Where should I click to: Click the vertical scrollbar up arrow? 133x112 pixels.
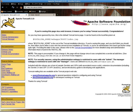coord(132,17)
